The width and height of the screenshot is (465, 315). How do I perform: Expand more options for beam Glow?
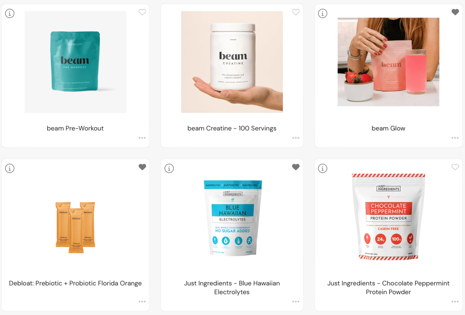455,138
